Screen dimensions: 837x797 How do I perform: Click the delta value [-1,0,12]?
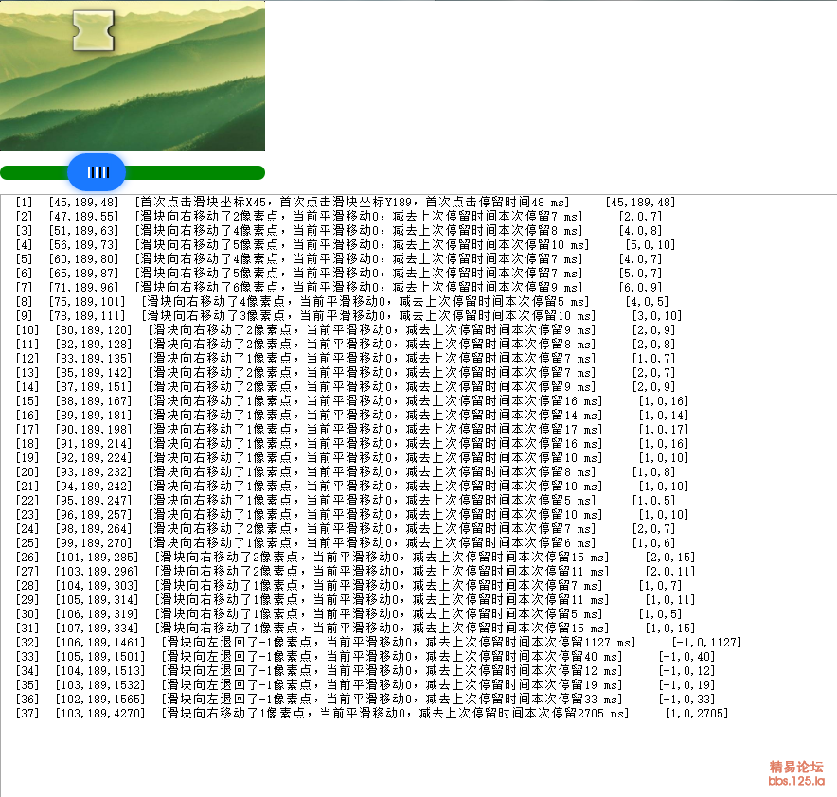pos(687,670)
